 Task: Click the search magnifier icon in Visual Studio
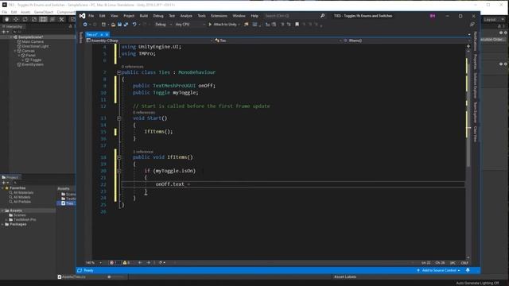322,16
